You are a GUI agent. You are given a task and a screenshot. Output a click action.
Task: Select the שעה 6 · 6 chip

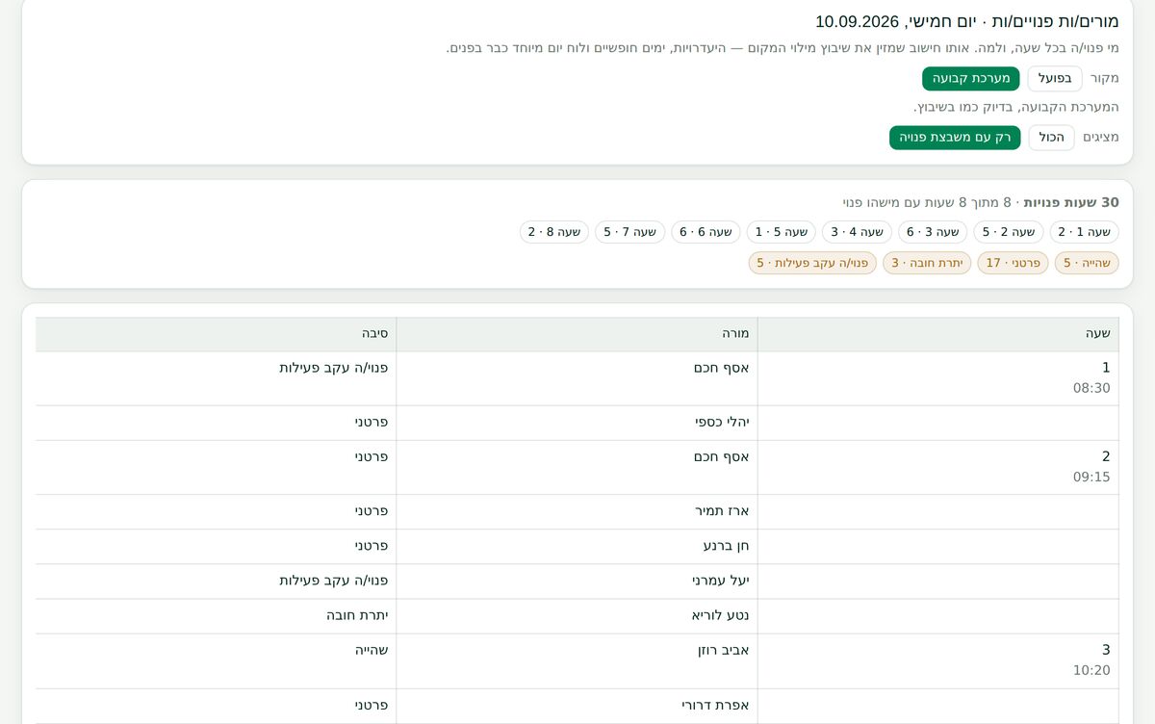[706, 232]
